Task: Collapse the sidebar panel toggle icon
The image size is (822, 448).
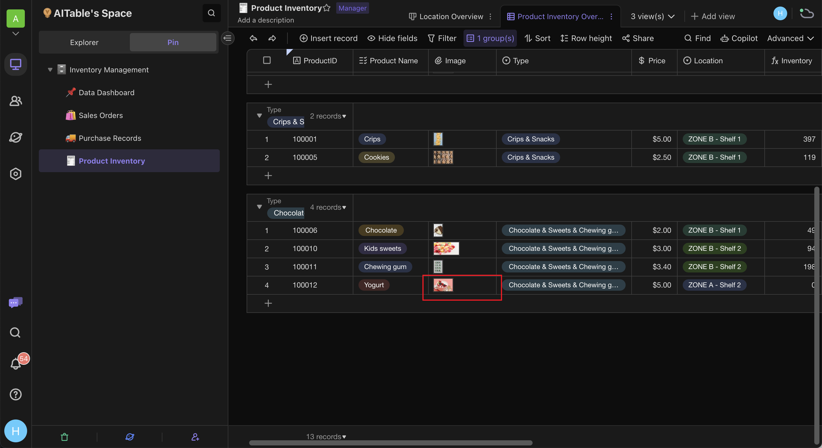Action: pyautogui.click(x=227, y=38)
